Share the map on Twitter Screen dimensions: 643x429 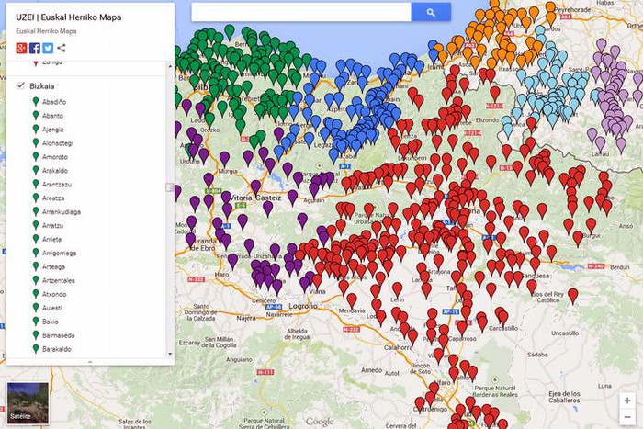(x=48, y=48)
